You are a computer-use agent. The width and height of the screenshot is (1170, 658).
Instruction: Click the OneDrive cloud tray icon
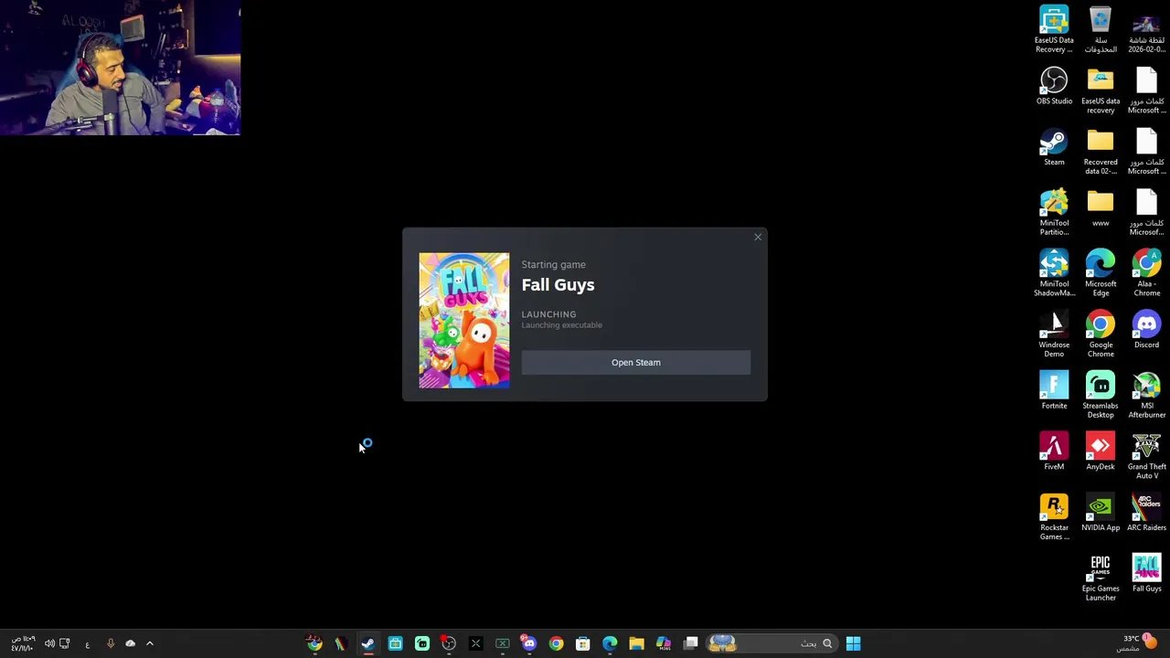point(130,643)
